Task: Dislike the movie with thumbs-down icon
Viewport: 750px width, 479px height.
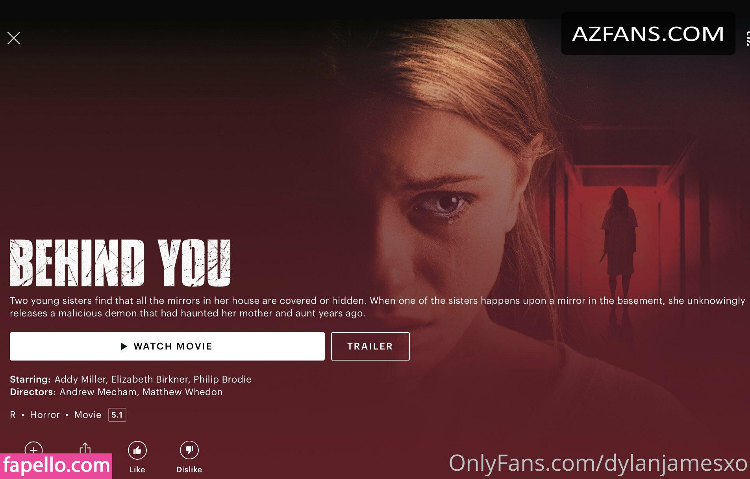Action: [x=189, y=450]
